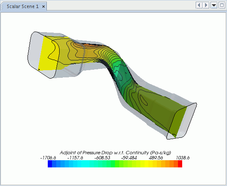This screenshot has height=186, width=227.
Task: Click the scroll tabs right arrow
Action: [206, 5]
